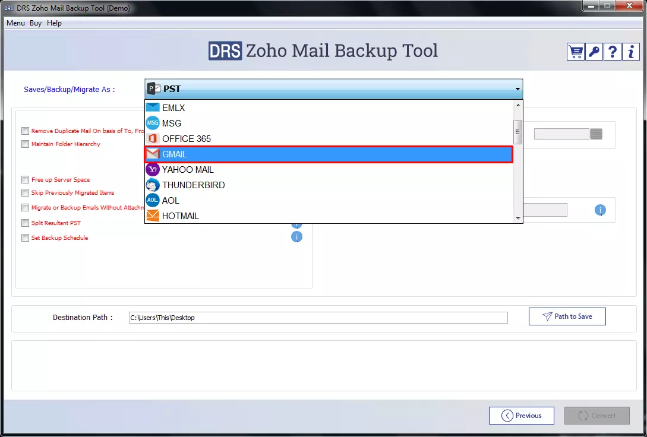The height and width of the screenshot is (437, 647).
Task: Open the Buy menu
Action: point(36,23)
